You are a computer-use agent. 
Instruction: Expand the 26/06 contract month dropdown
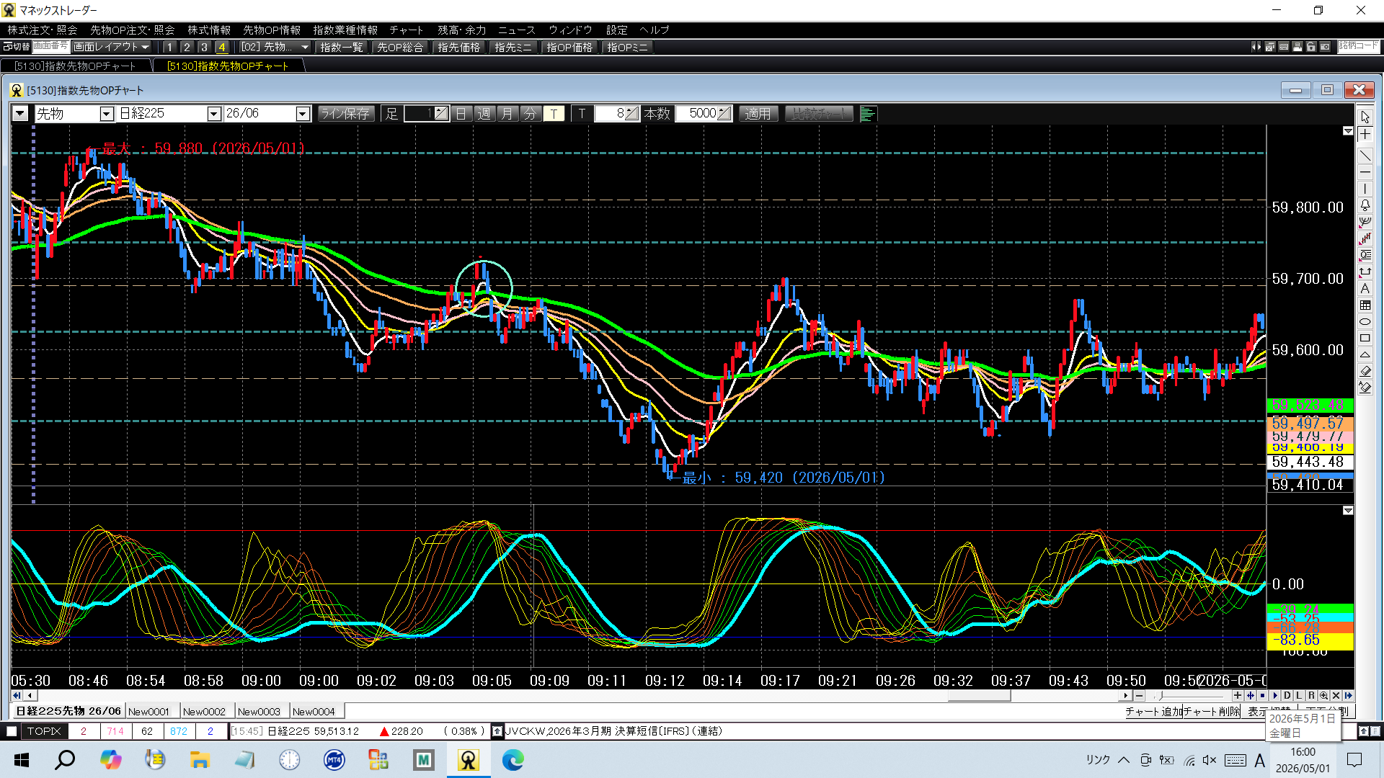point(303,114)
